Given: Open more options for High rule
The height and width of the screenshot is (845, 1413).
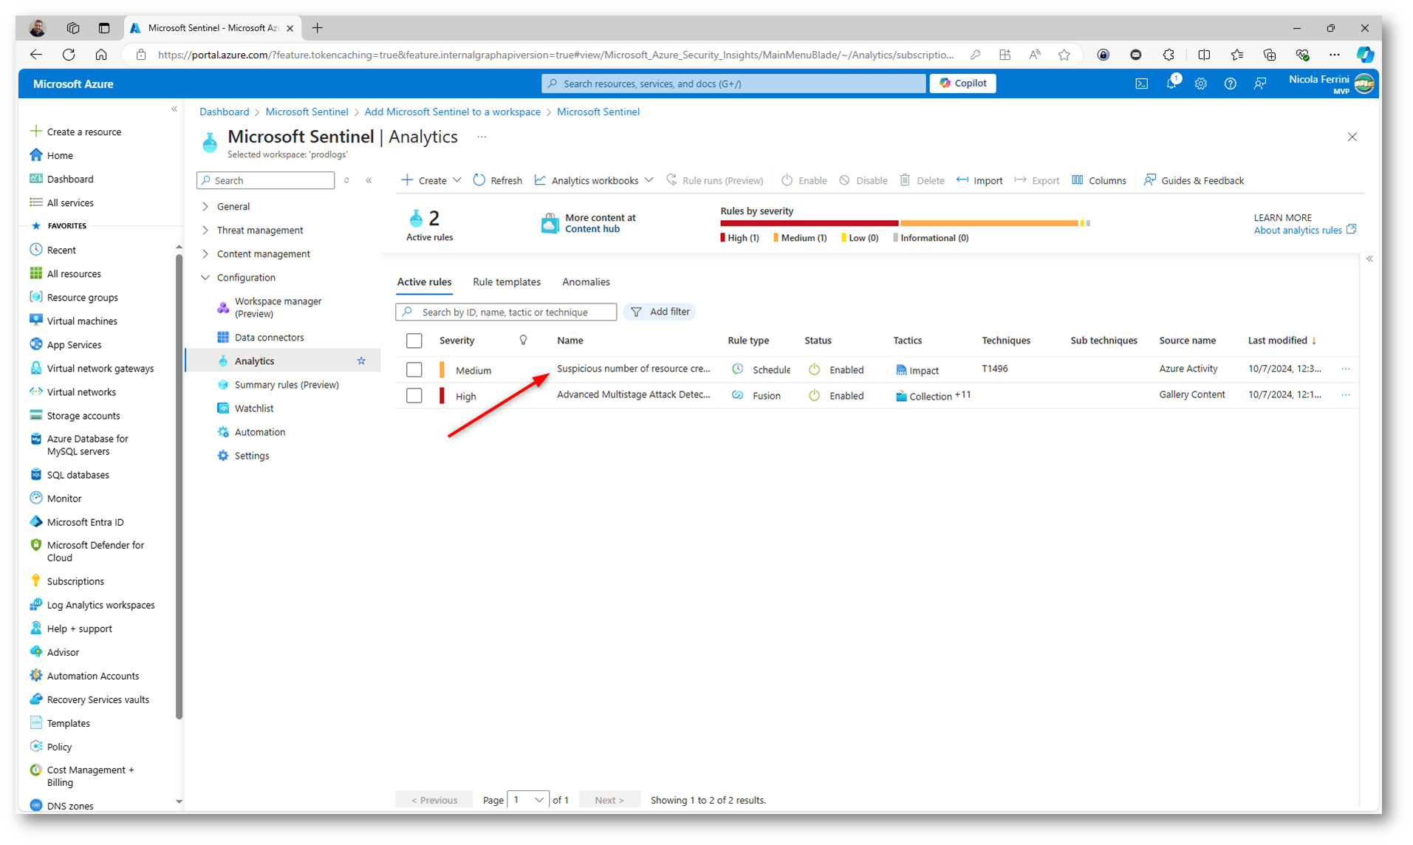Looking at the screenshot, I should click(1346, 394).
